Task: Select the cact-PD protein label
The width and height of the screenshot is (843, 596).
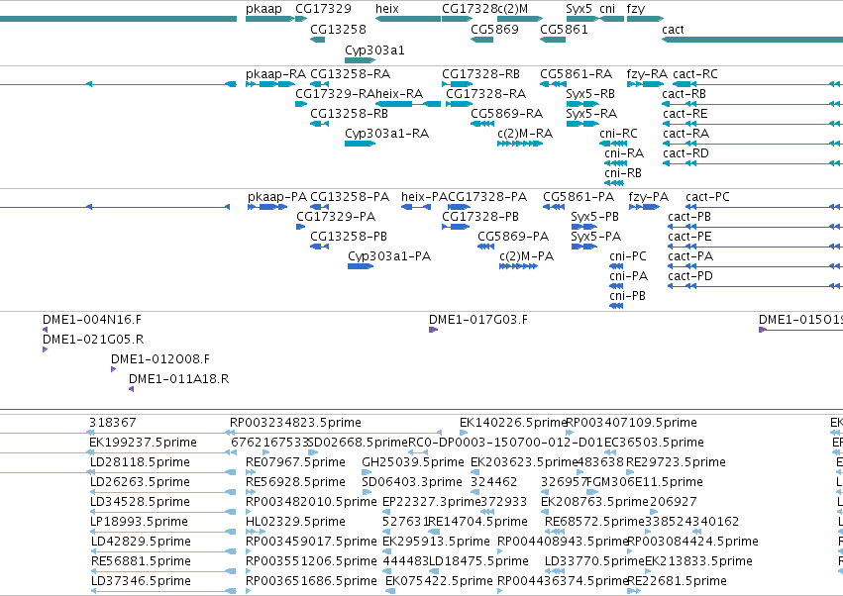Action: 690,276
